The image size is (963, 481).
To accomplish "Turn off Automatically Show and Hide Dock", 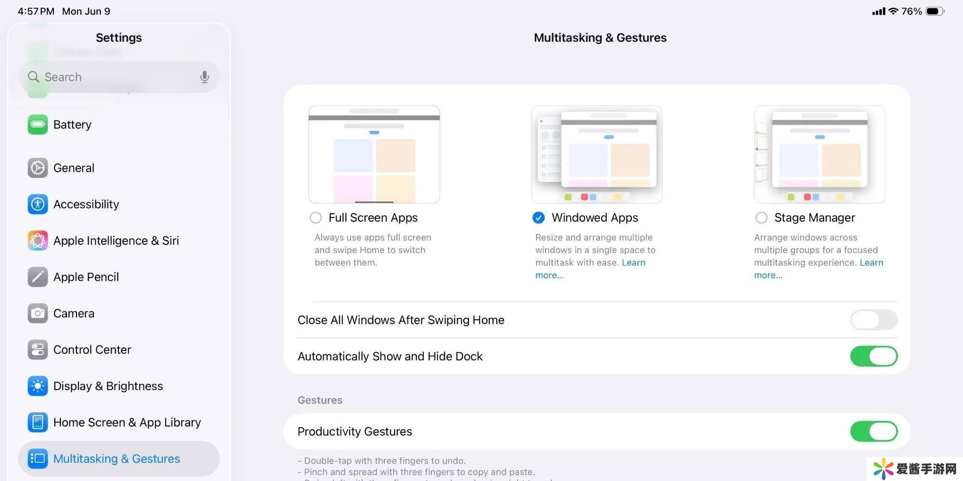I will [873, 356].
